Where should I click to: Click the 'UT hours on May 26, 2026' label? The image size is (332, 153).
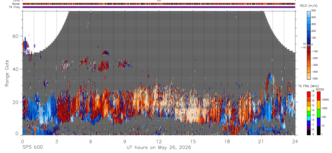click(x=159, y=148)
